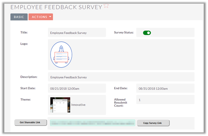Click the Description field value

(68, 77)
